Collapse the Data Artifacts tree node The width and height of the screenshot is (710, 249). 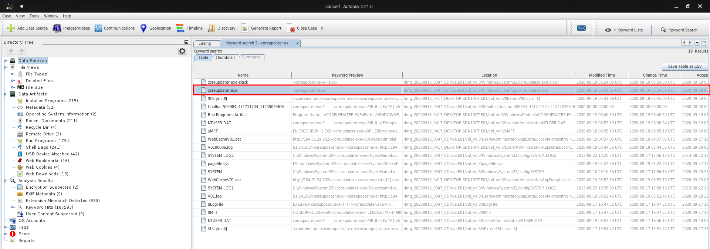pos(5,94)
